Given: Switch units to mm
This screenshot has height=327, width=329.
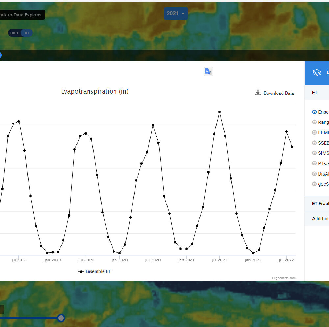Looking at the screenshot, I should (14, 33).
